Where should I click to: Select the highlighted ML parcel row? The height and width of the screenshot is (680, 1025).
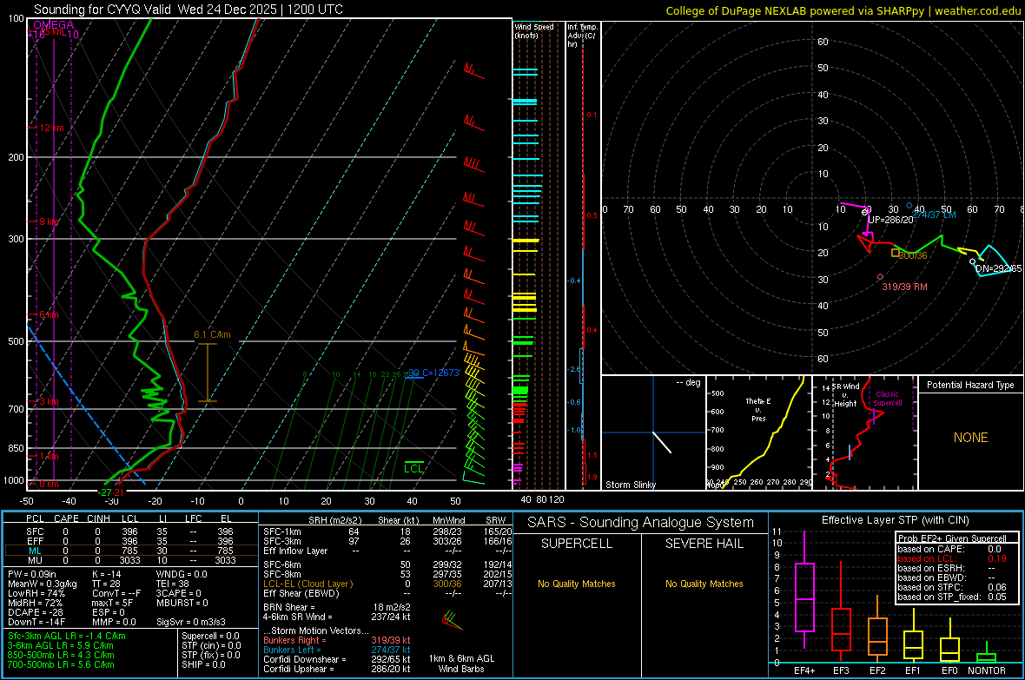point(129,551)
